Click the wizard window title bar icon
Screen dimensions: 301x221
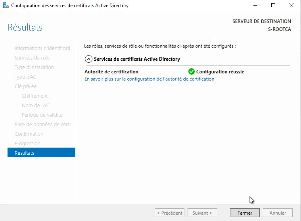6,6
